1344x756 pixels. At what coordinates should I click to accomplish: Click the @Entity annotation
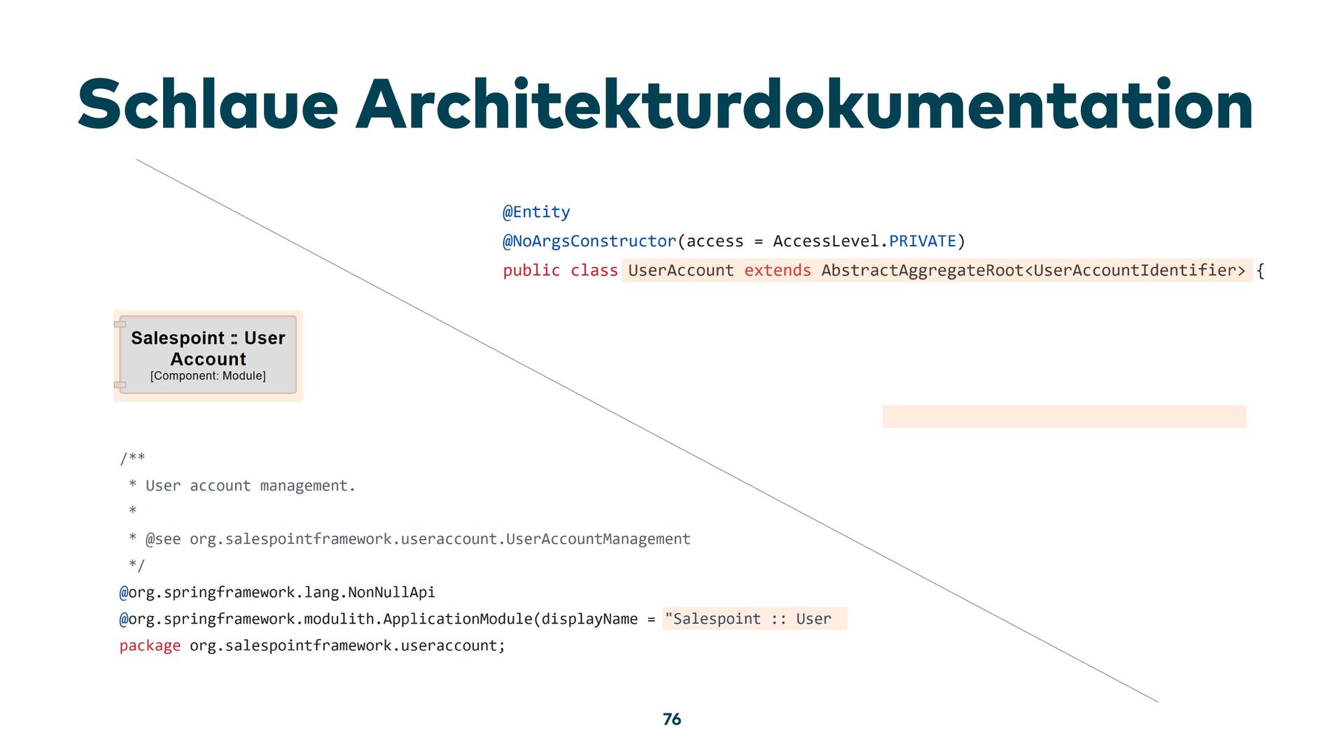(x=536, y=212)
